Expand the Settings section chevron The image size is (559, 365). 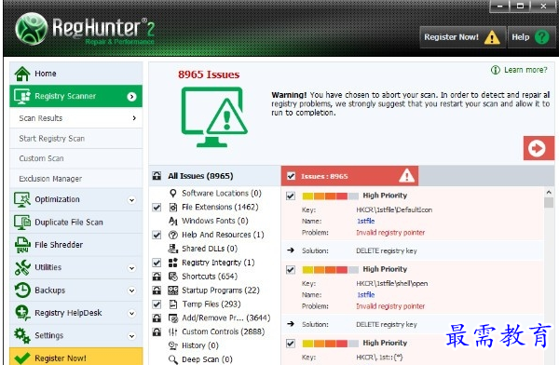pyautogui.click(x=132, y=336)
